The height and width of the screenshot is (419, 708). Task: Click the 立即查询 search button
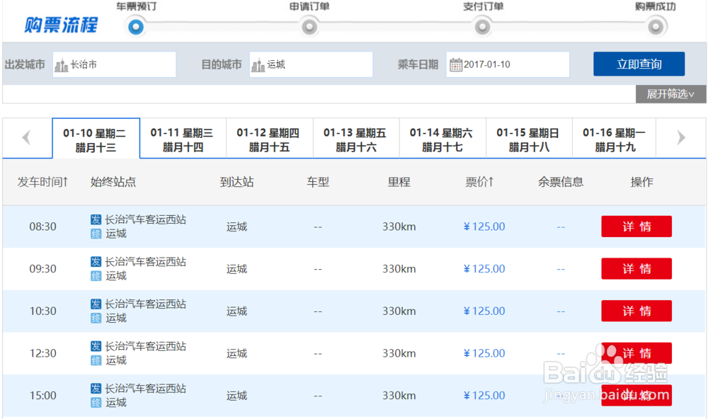[x=639, y=64]
